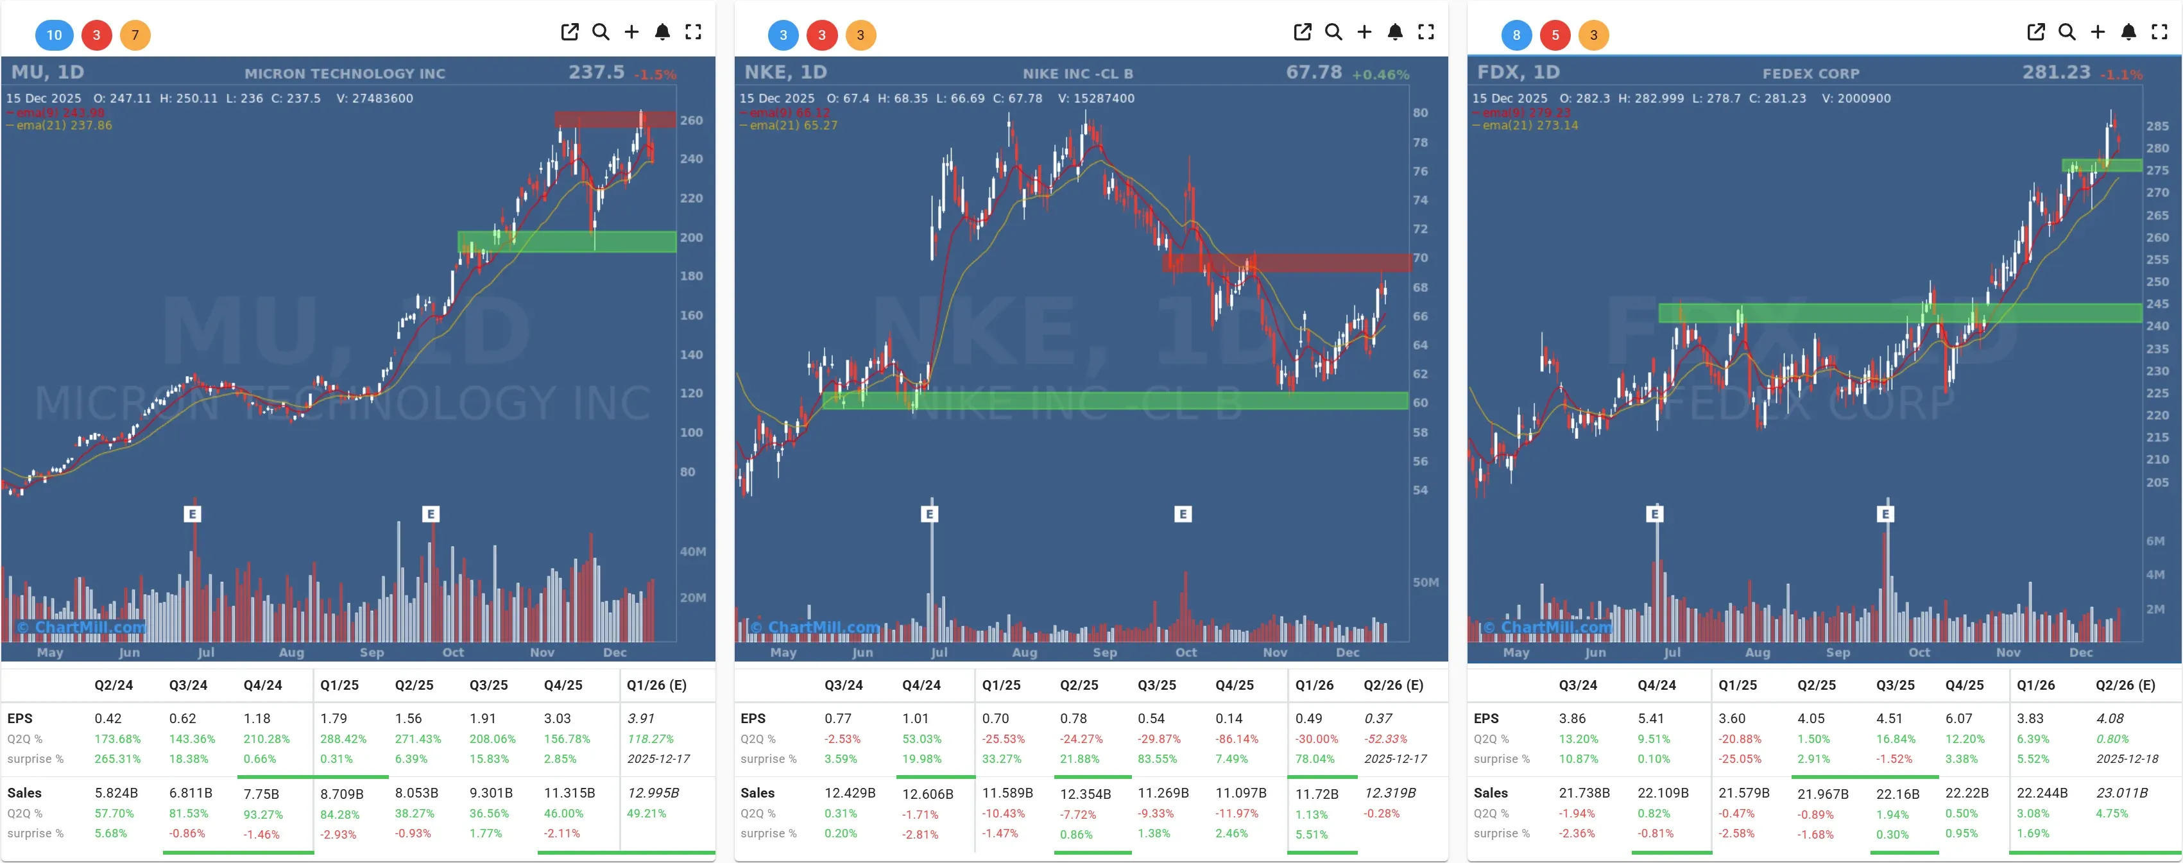Screen dimensions: 2183x863
Task: Click the orange 3 rating badge on NKE
Action: click(x=862, y=35)
